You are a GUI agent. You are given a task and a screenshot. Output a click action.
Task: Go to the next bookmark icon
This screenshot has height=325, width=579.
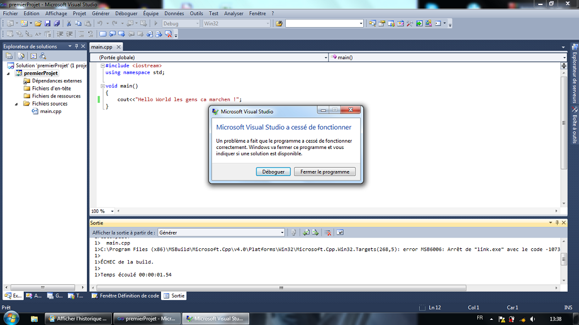click(121, 34)
